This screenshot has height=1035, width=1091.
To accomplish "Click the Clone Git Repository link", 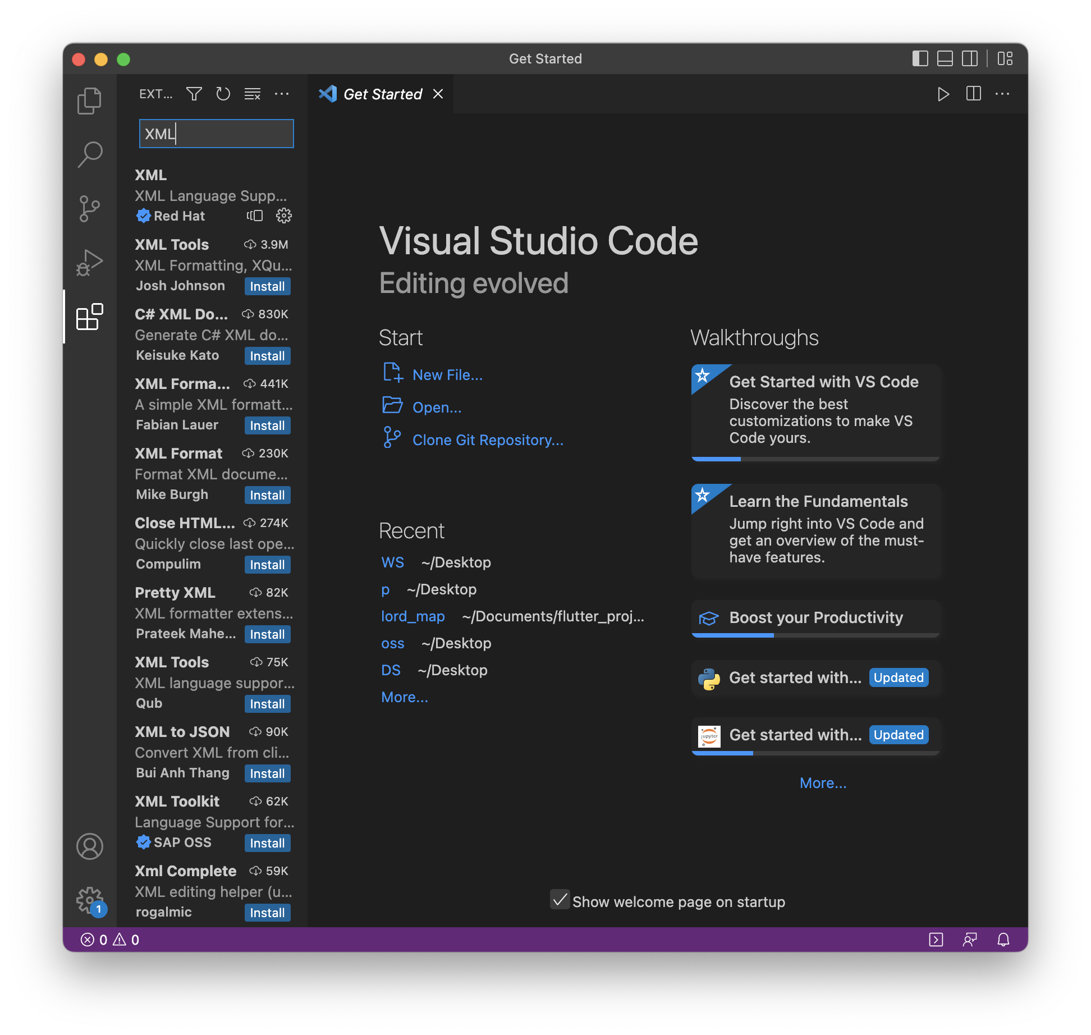I will [488, 440].
